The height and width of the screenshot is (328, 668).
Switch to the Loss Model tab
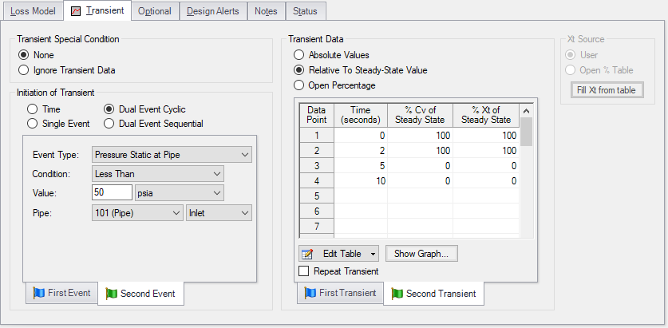(x=33, y=12)
